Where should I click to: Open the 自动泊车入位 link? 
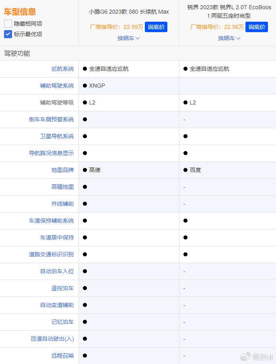[57, 271]
